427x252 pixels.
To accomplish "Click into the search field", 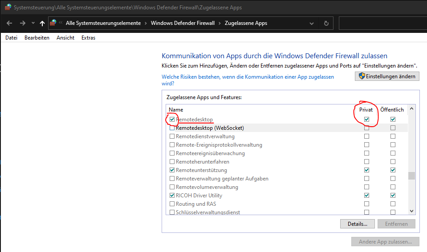I will [x=382, y=23].
